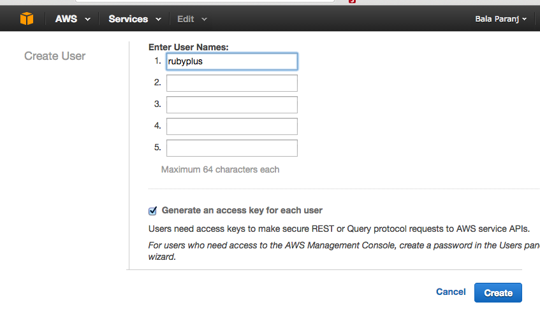540x314 pixels.
Task: Click the orange AWS cube logo
Action: 26,18
